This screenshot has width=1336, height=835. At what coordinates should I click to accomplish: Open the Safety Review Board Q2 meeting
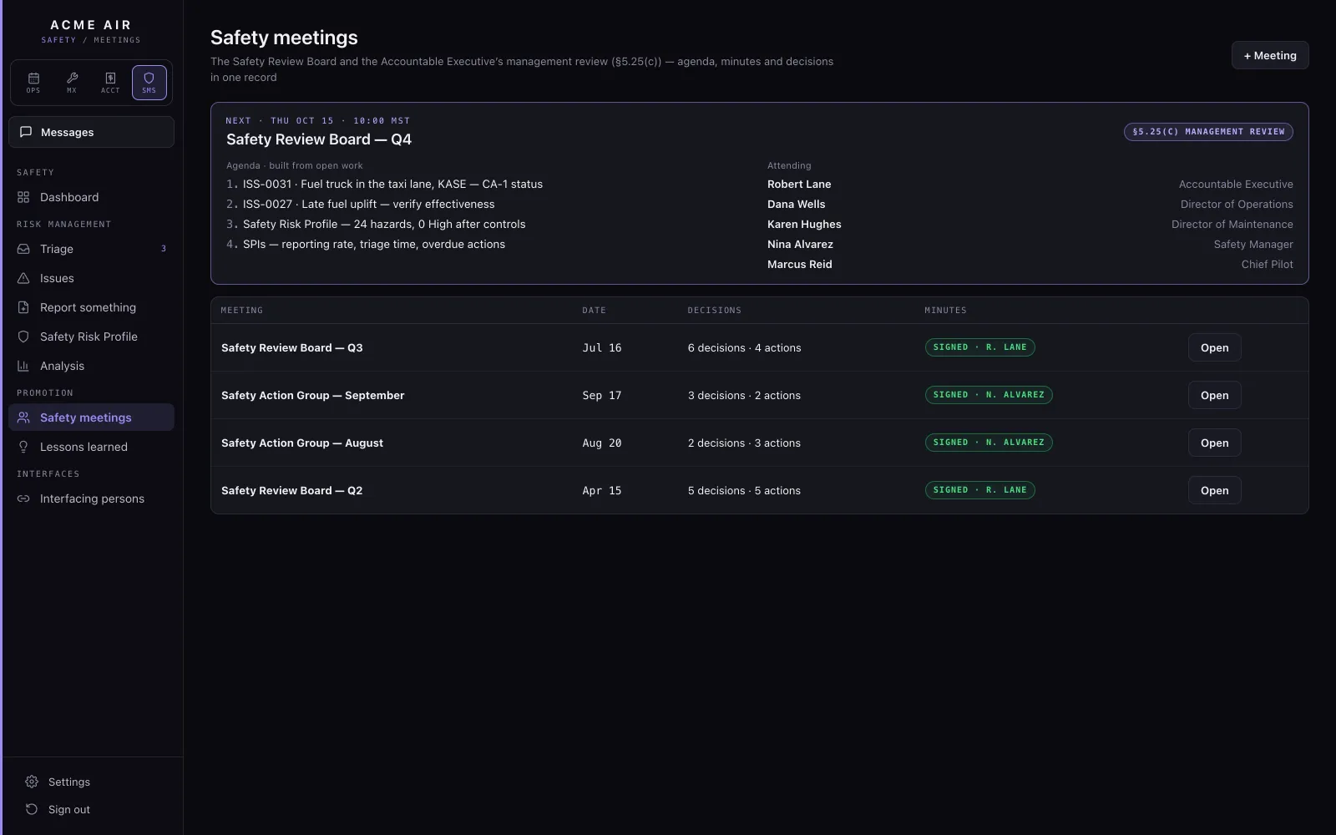point(1214,490)
